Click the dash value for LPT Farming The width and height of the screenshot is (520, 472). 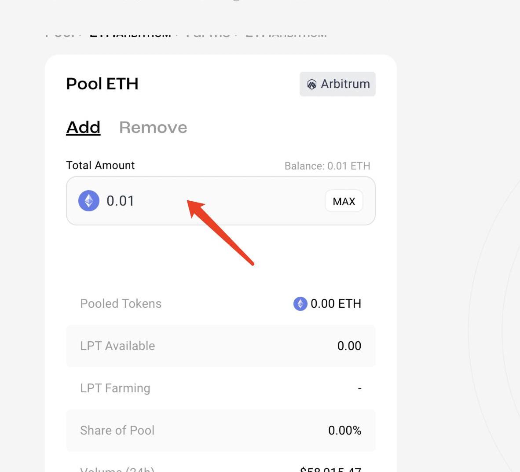click(x=359, y=388)
